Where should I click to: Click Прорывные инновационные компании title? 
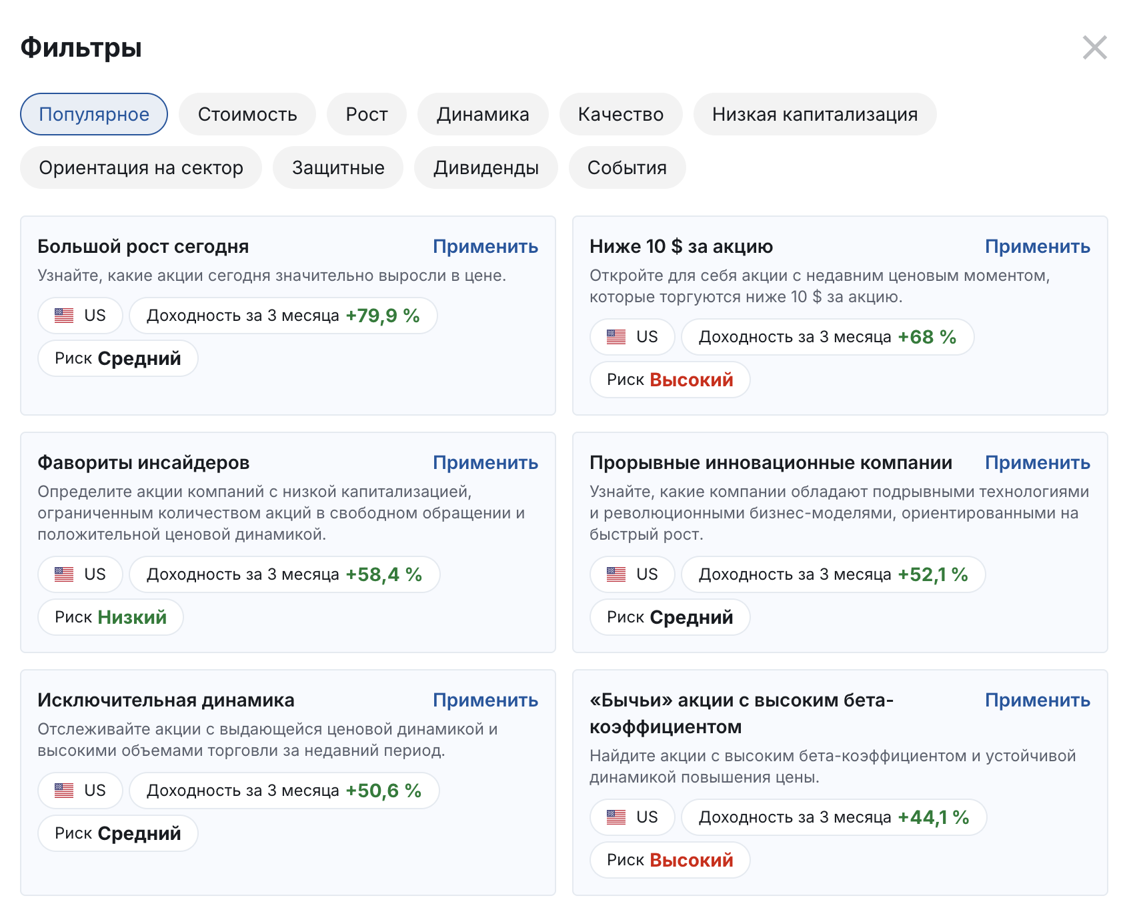coord(771,462)
